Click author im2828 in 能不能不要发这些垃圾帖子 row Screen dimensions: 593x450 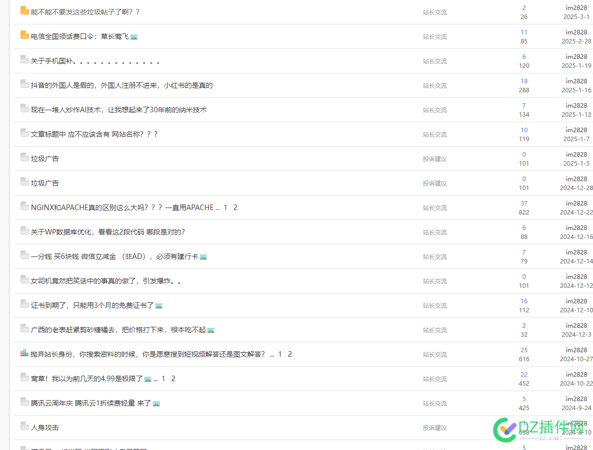(577, 8)
